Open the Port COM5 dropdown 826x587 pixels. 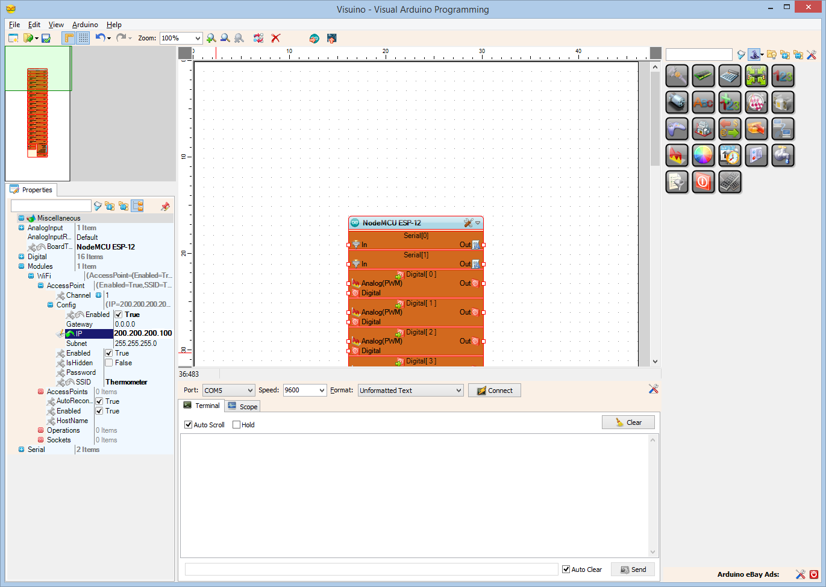click(x=251, y=391)
